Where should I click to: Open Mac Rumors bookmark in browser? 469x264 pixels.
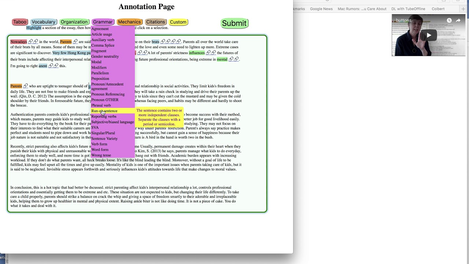click(x=362, y=9)
